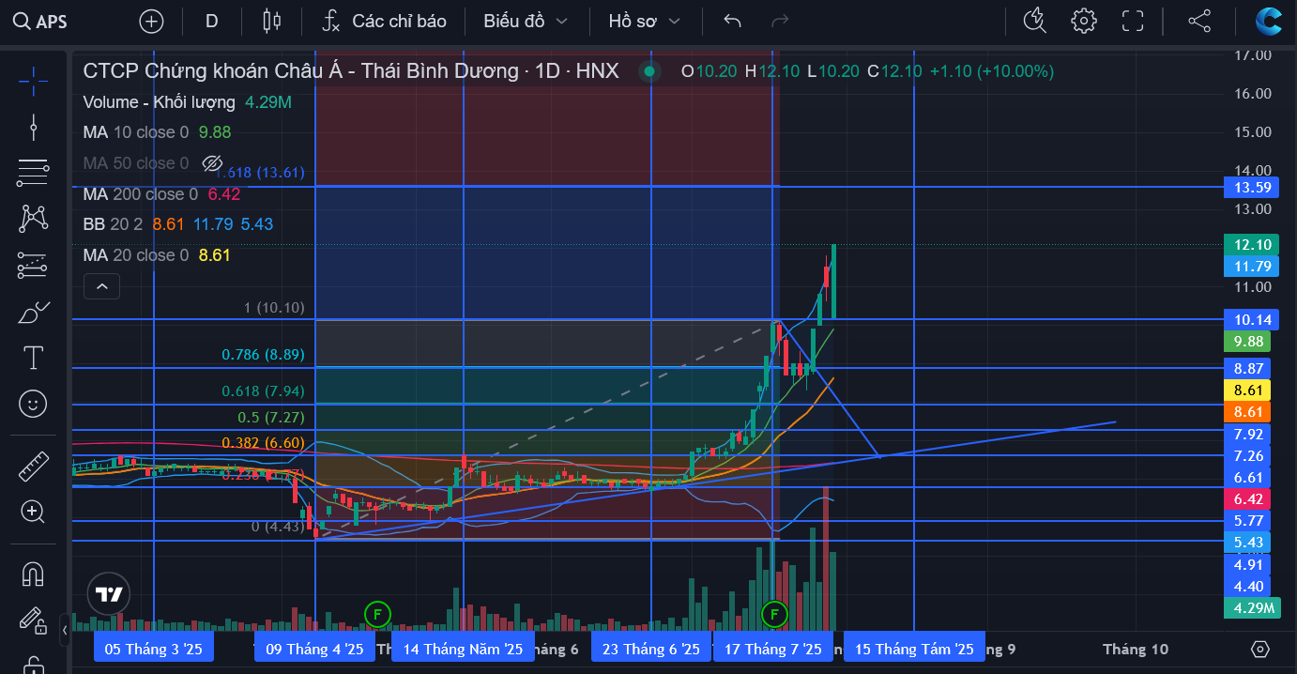Expand the Biểu đồ dropdown menu

(526, 21)
